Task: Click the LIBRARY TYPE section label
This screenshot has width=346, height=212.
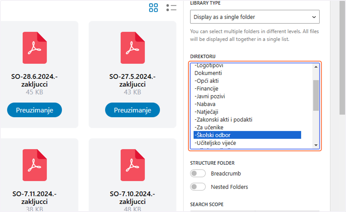Action: 205,3
